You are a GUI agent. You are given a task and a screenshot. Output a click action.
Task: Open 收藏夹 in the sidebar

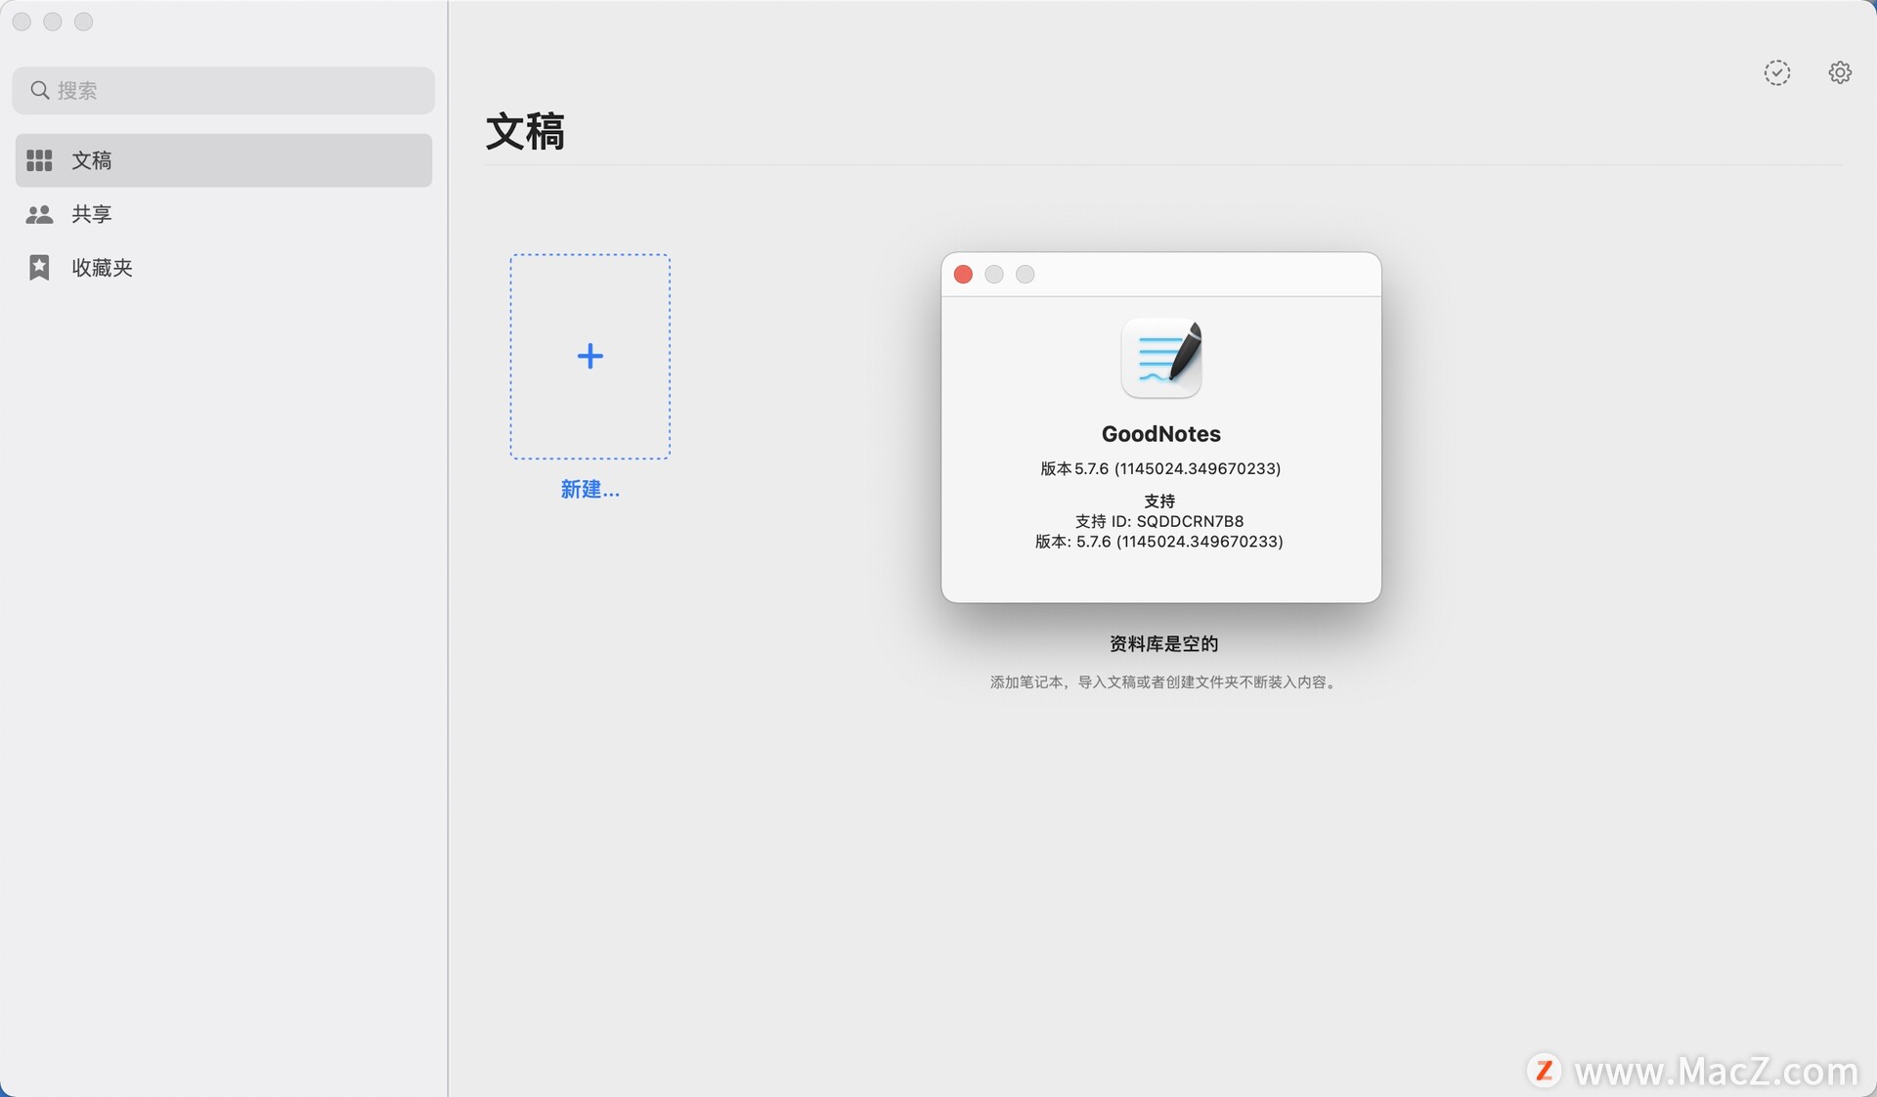tap(223, 268)
